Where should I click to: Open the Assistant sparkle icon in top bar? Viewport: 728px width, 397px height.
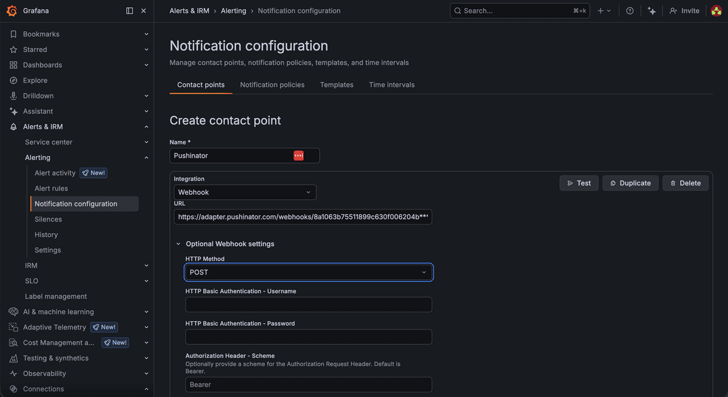(652, 11)
